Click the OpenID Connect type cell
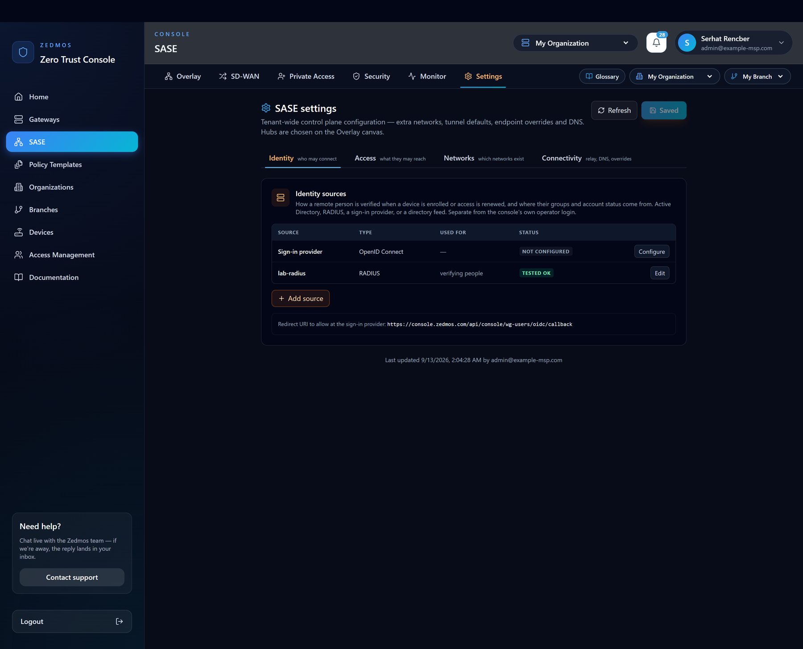 pyautogui.click(x=381, y=252)
